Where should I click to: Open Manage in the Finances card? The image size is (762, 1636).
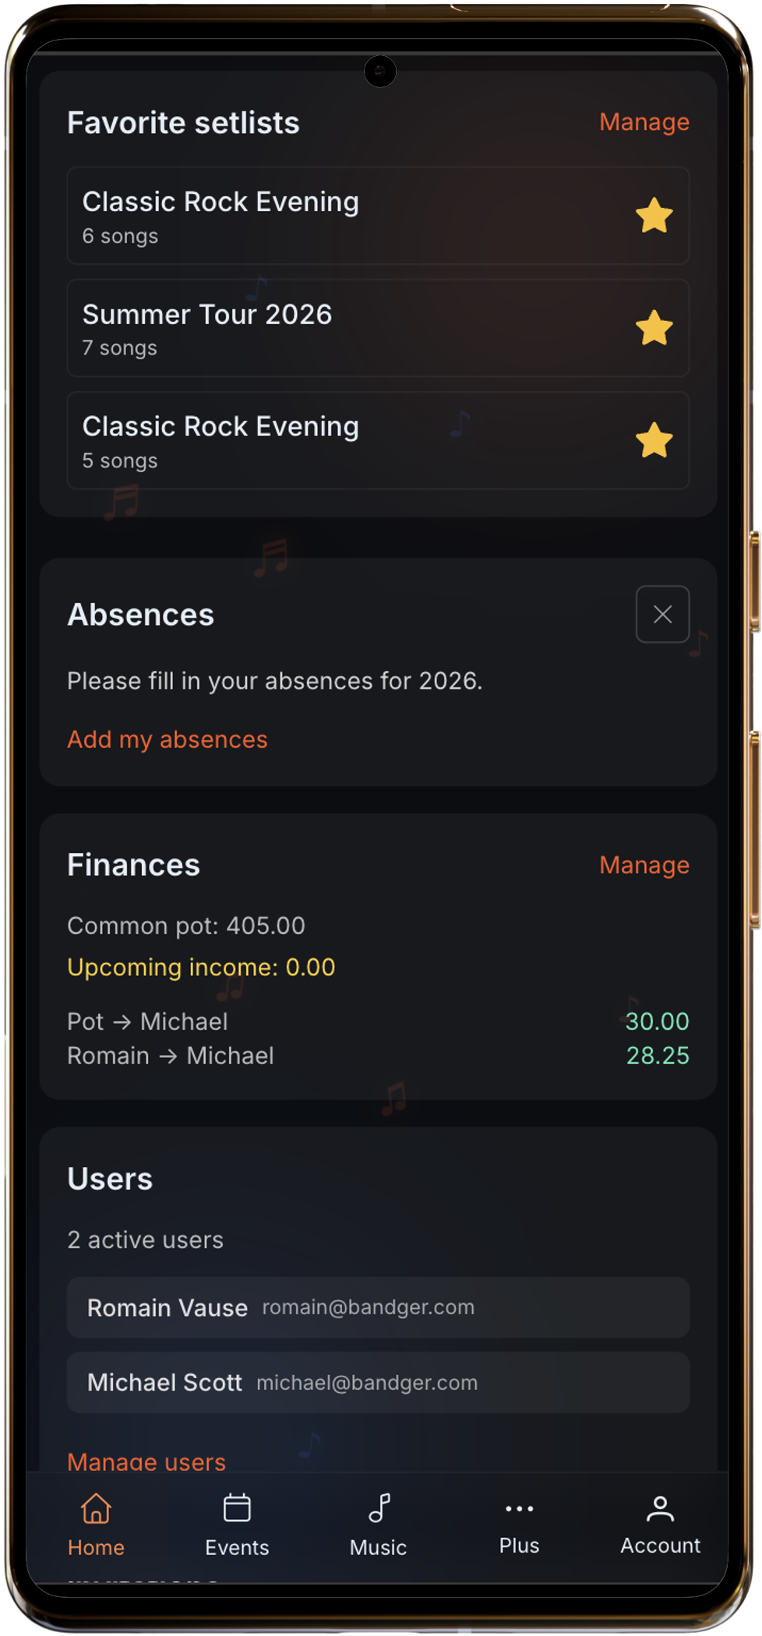point(644,865)
